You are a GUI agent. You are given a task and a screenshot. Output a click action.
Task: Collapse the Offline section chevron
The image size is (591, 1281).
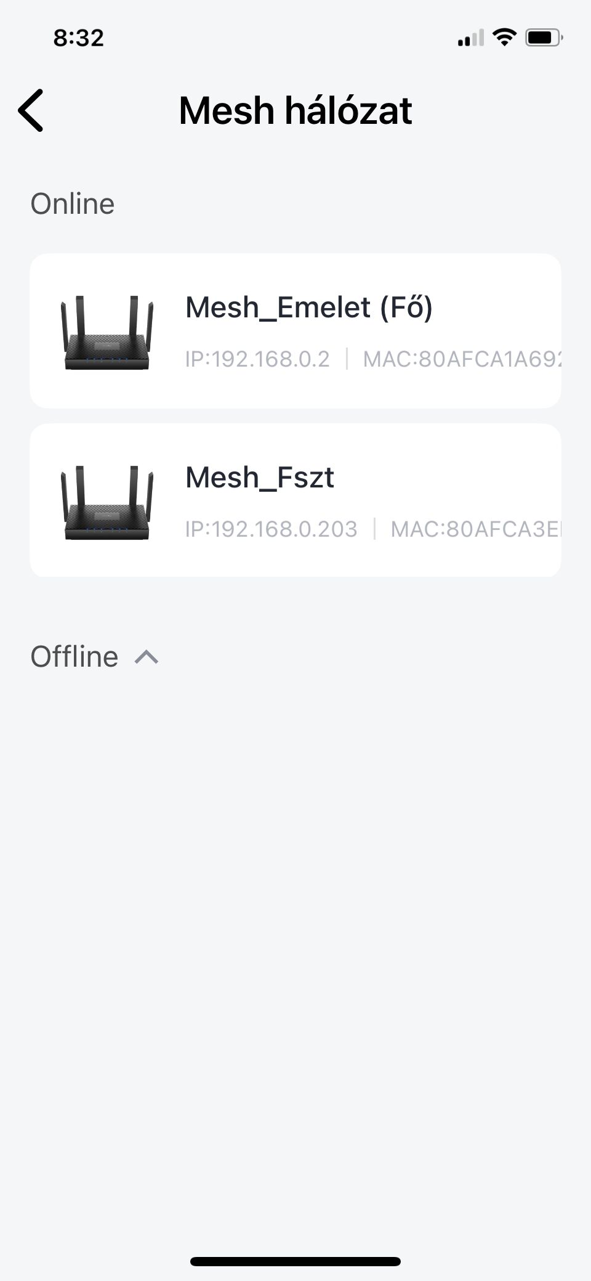(147, 657)
